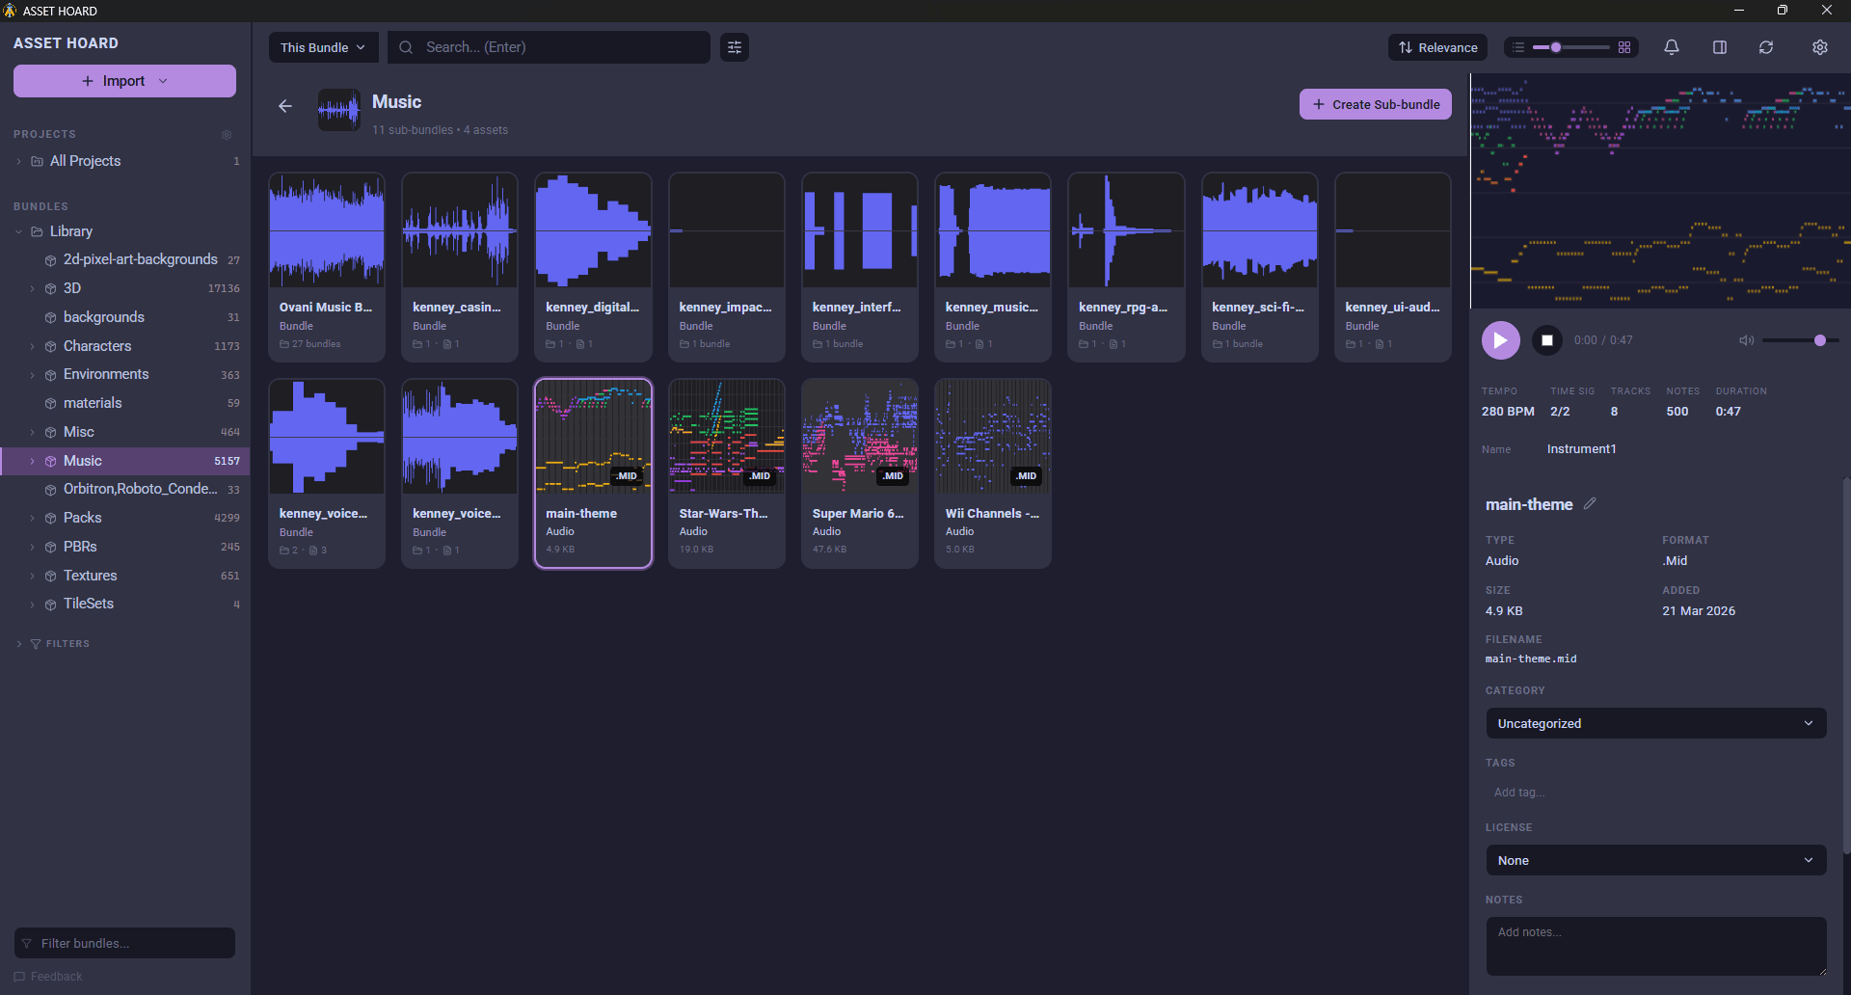This screenshot has width=1851, height=995.
Task: Open the Category dropdown showing Uncategorized
Action: coord(1654,723)
